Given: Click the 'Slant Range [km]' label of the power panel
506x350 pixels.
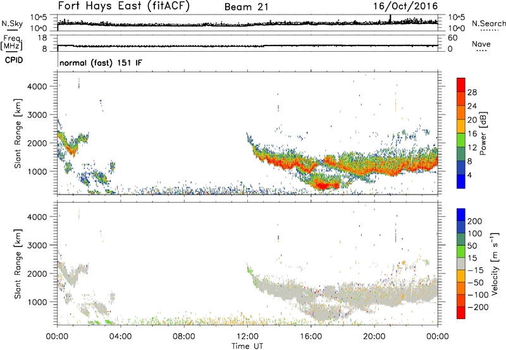Looking at the screenshot, I should [x=18, y=133].
